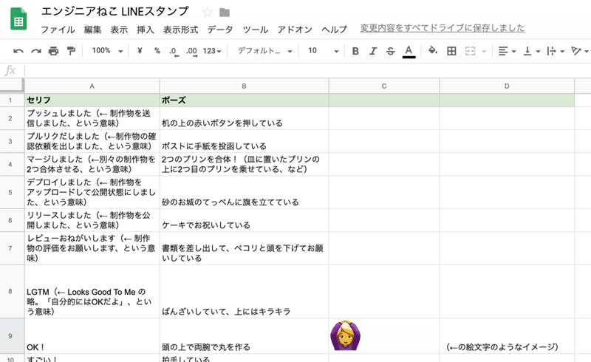Click cell ばんざいしていて、上にはキラキラ

click(x=244, y=292)
